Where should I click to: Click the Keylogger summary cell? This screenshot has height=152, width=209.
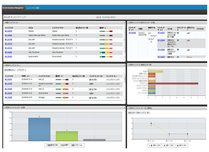coord(42,97)
